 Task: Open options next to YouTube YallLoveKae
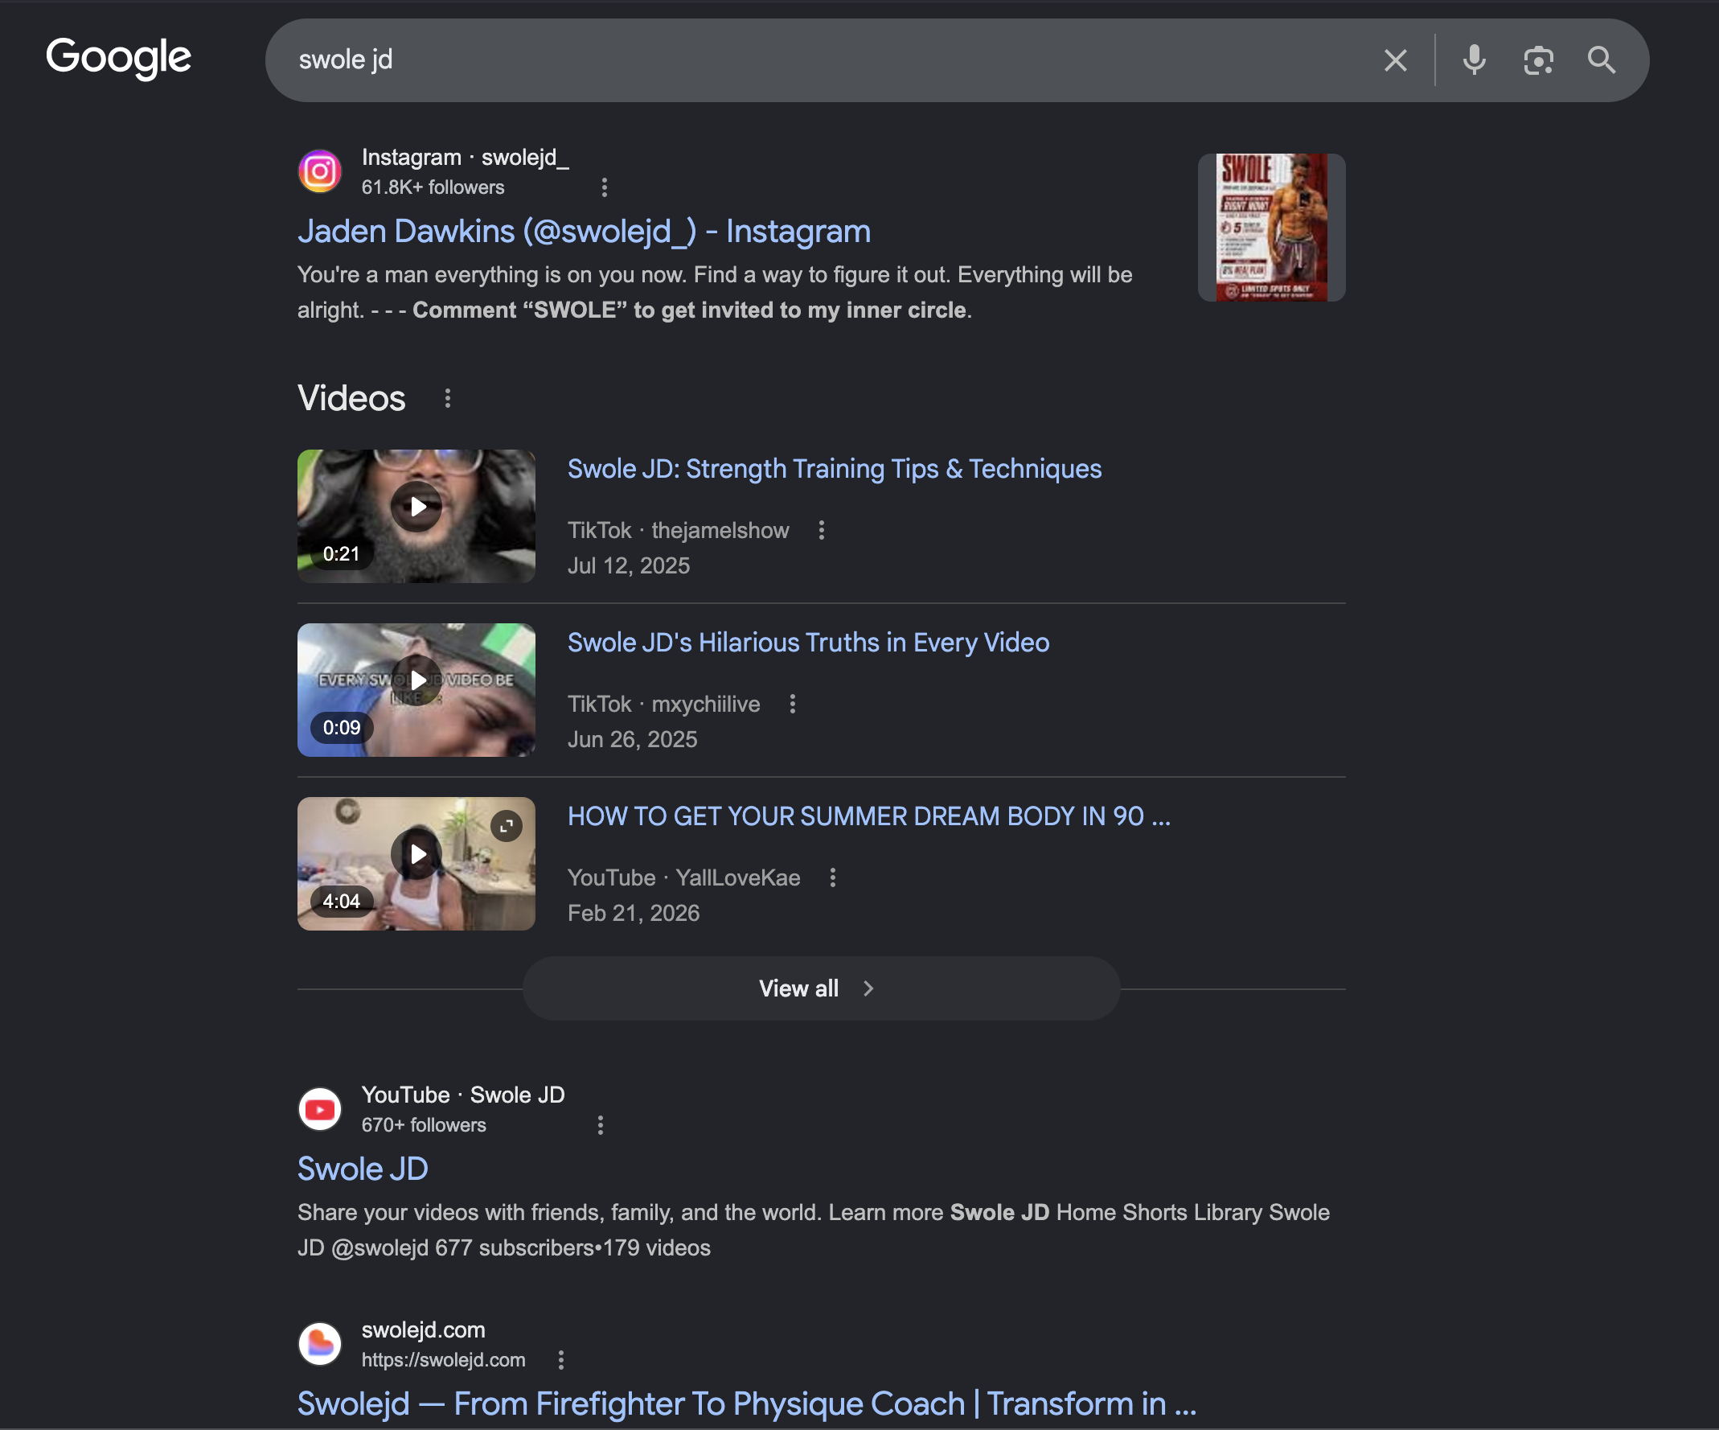coord(832,877)
